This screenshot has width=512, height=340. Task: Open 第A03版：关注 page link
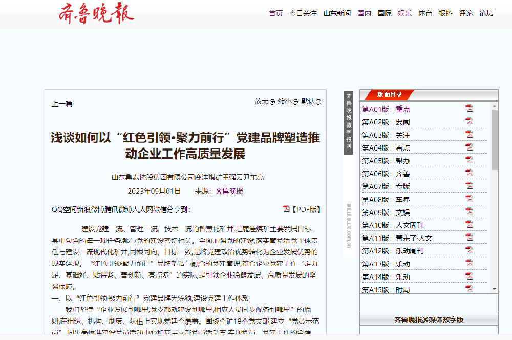tap(386, 135)
